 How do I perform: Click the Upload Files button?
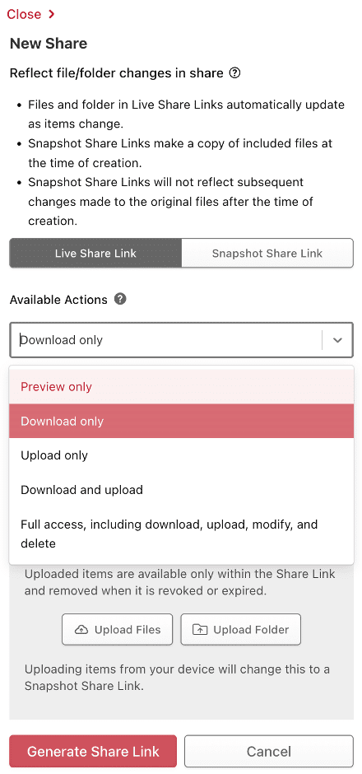118,629
